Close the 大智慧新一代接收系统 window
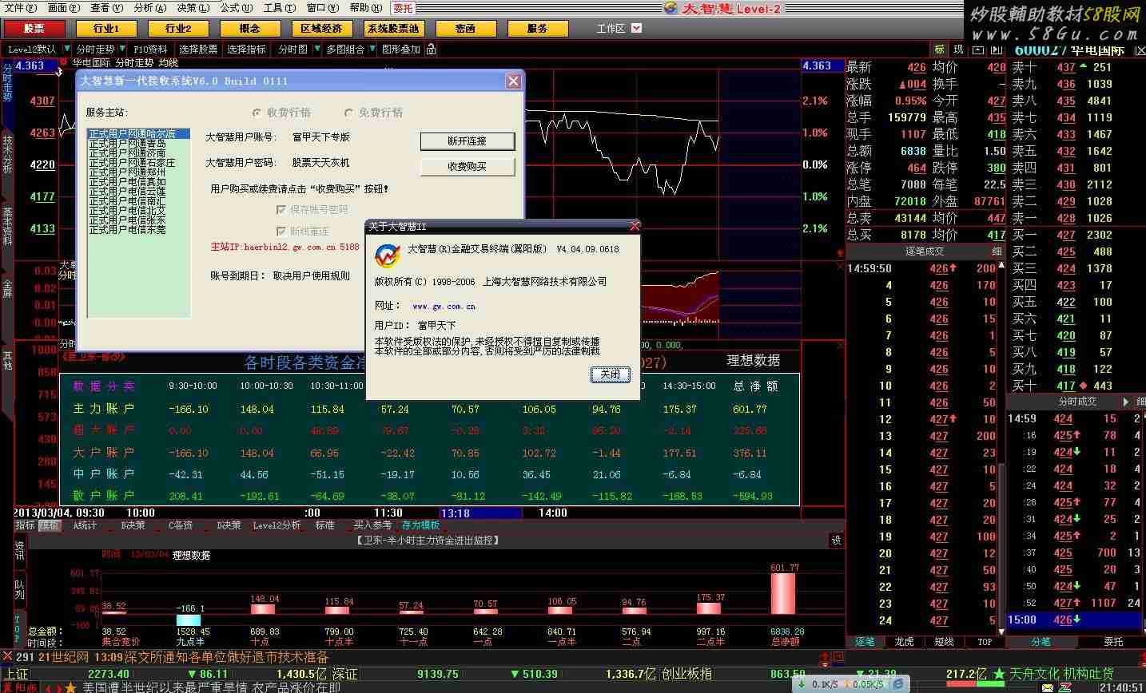 click(x=513, y=81)
